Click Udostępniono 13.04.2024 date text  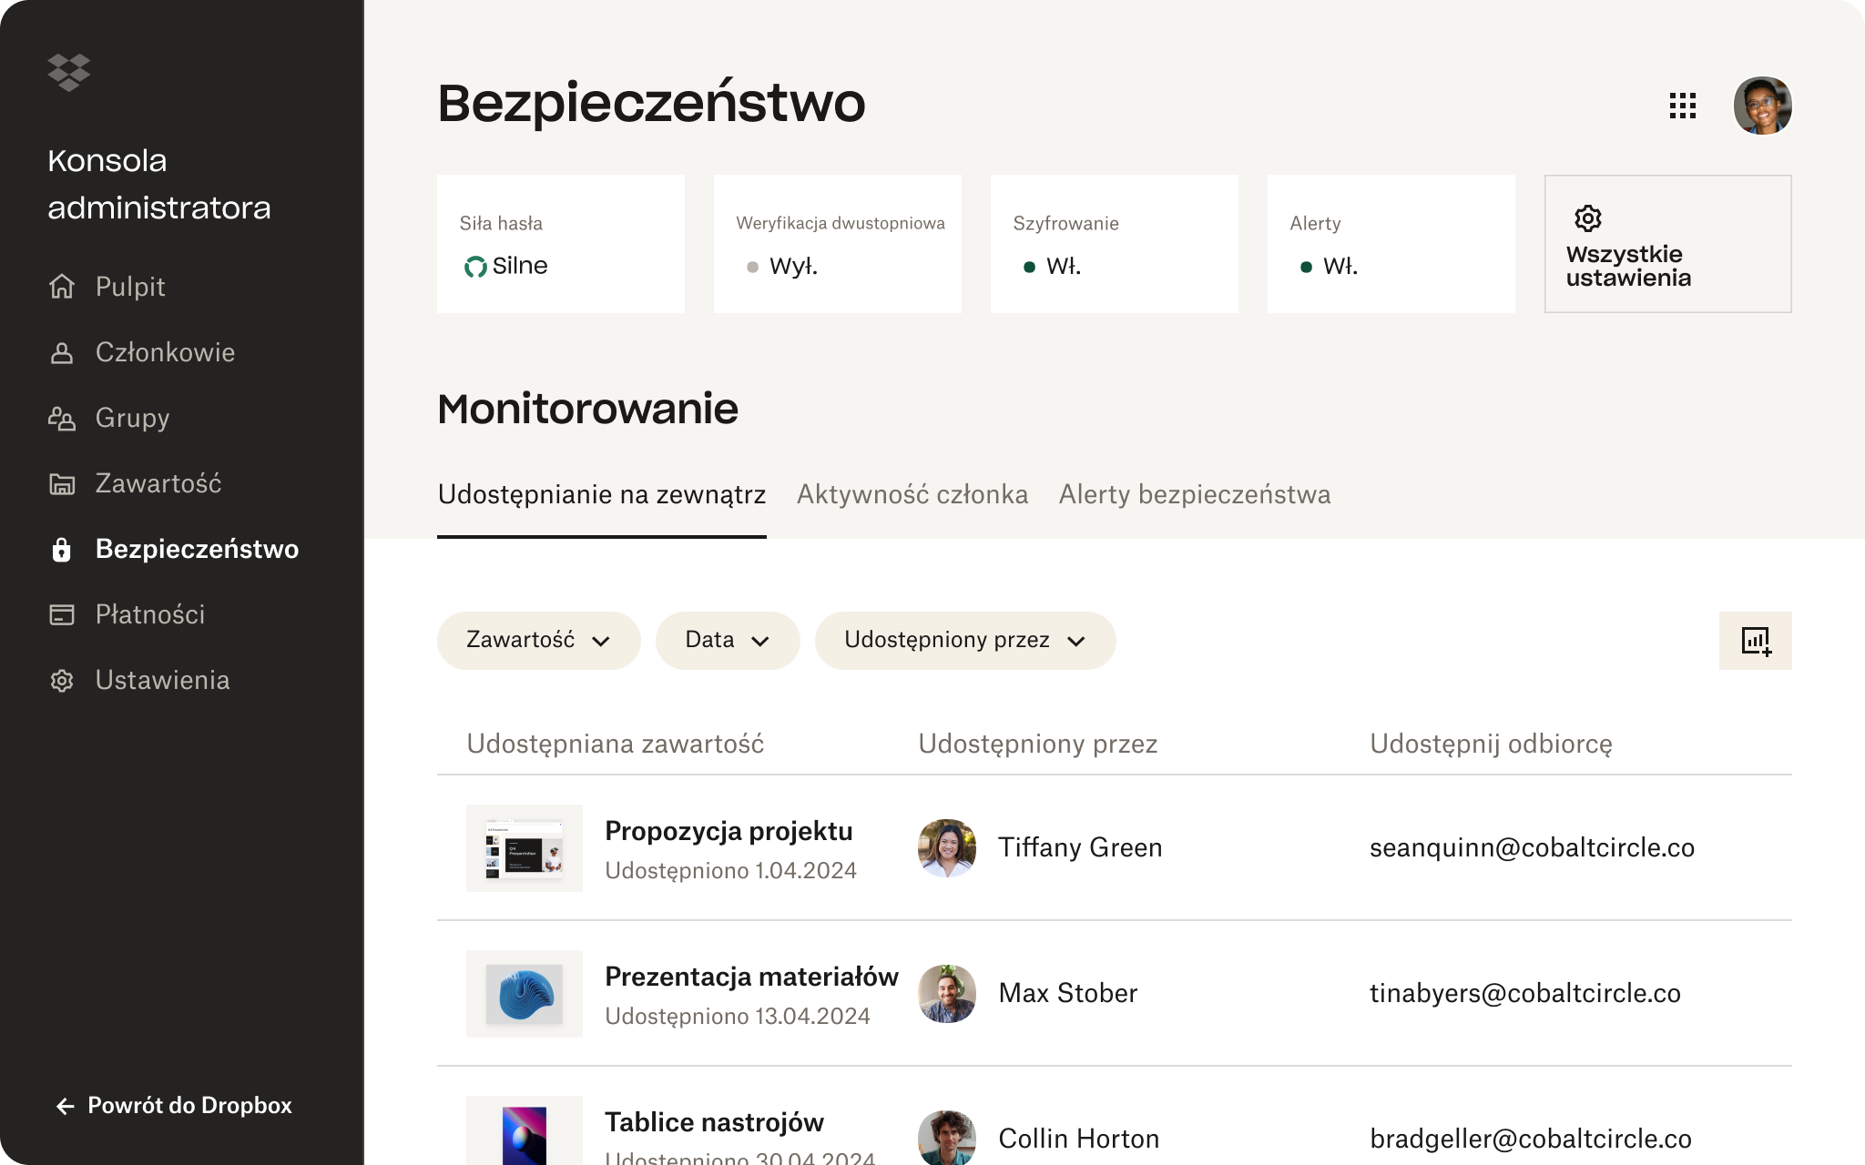(738, 1016)
